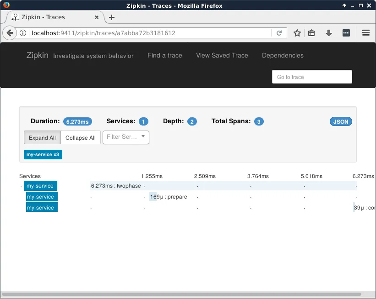
Task: Show bookmarks list icon
Action: [311, 33]
